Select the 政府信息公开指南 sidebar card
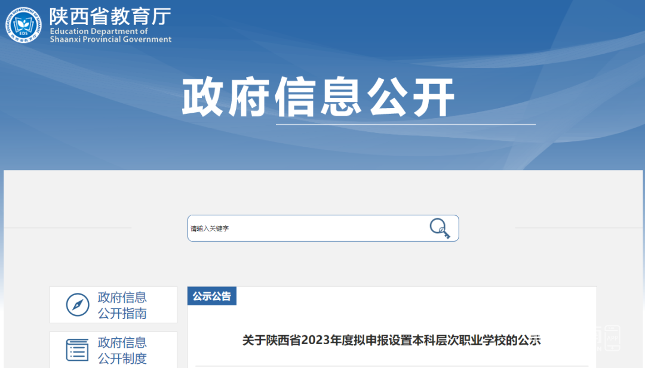This screenshot has width=645, height=368. 113,305
